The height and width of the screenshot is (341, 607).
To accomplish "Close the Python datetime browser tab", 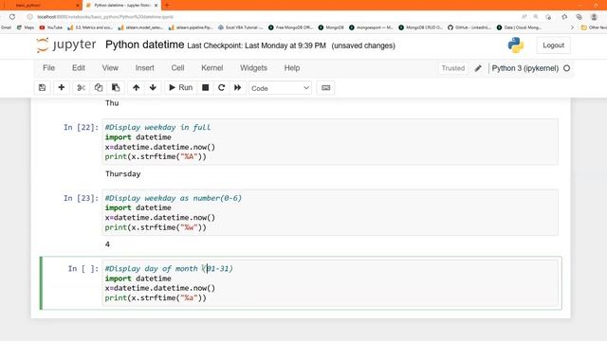I will (156, 6).
